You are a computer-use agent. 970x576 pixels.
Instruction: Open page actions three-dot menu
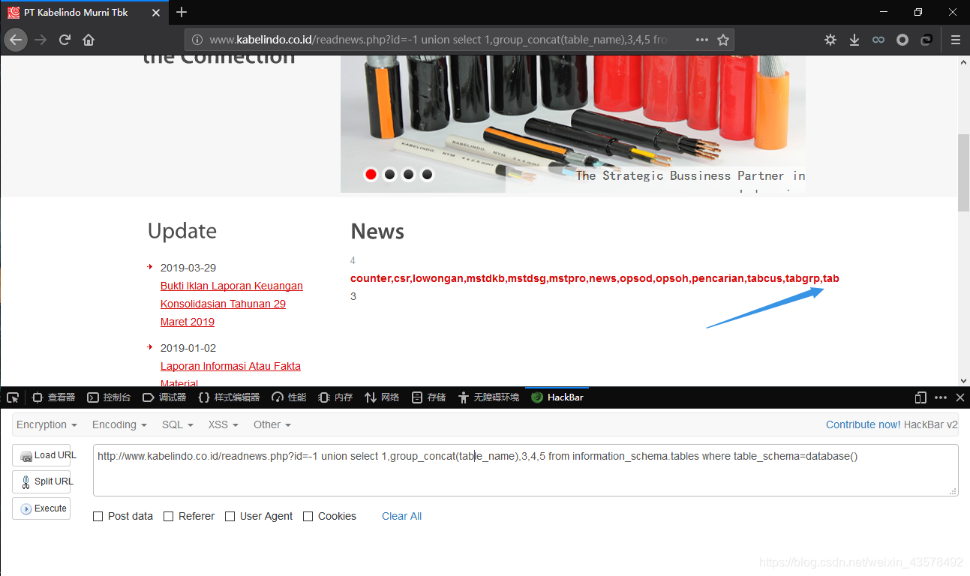tap(702, 40)
